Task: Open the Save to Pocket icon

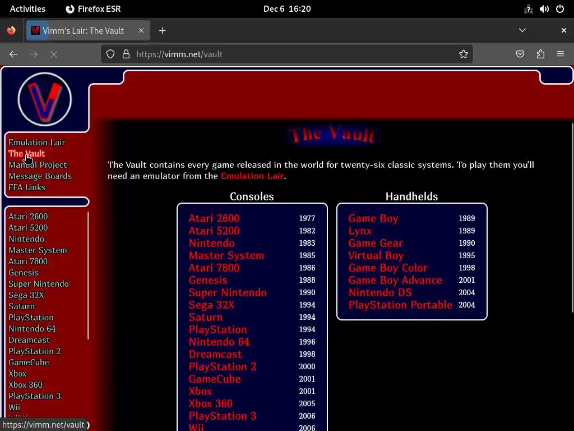Action: 520,54
